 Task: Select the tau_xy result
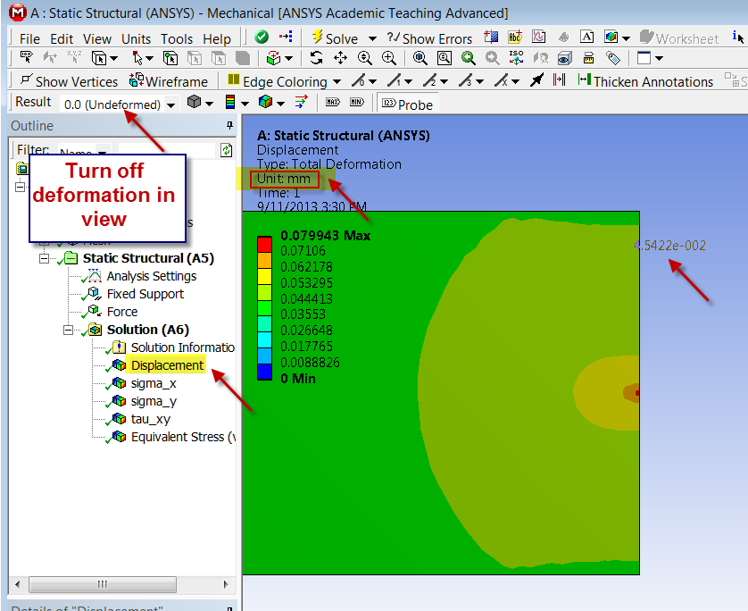[x=151, y=419]
